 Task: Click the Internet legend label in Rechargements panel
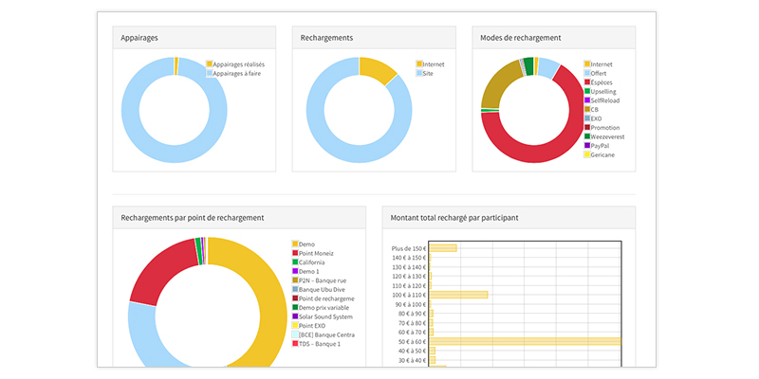pyautogui.click(x=434, y=64)
